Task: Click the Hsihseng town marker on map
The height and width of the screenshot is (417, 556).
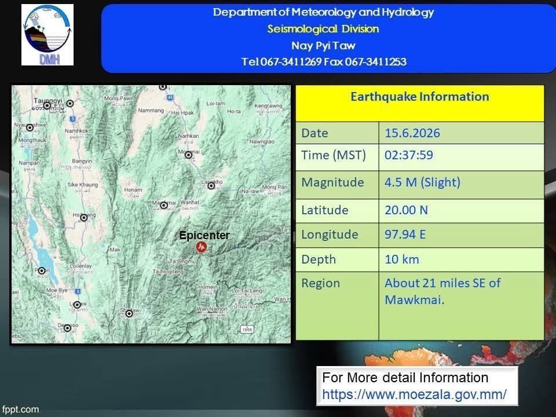Action: coord(83,218)
